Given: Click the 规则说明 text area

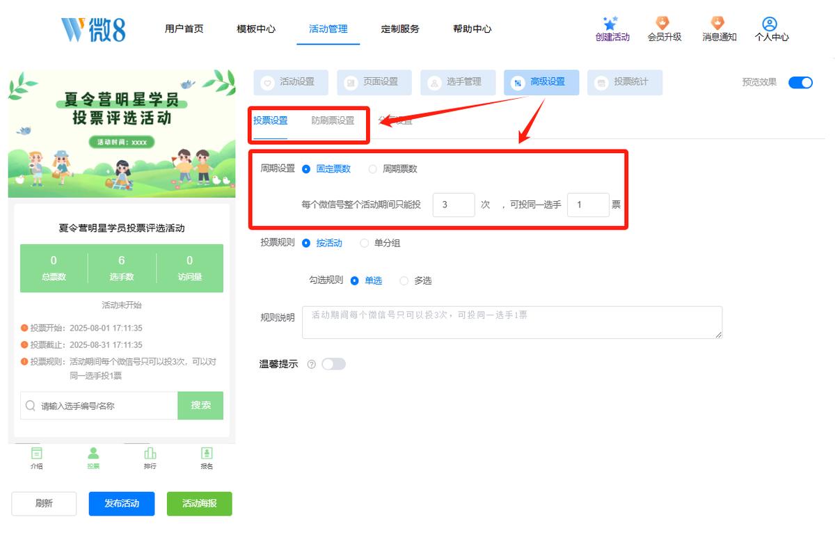Looking at the screenshot, I should tap(512, 322).
